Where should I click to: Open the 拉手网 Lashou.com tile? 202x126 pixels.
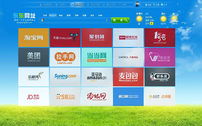[x=65, y=57]
